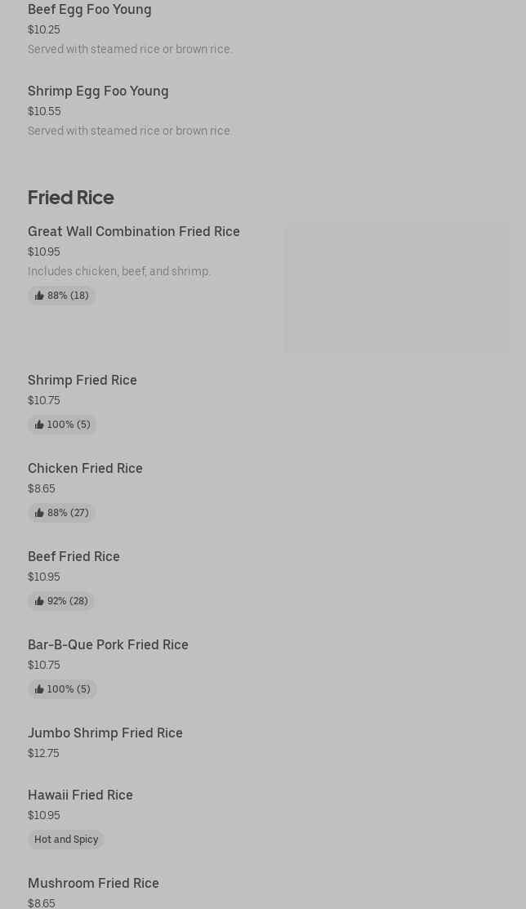Viewport: 526px width, 909px height.
Task: Pick Jumbo Shrimp Fried Rice
Action: pos(105,733)
